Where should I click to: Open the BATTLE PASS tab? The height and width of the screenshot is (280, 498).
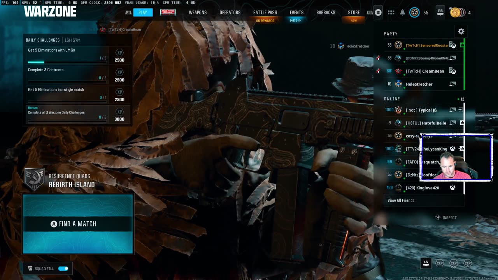[x=265, y=12]
